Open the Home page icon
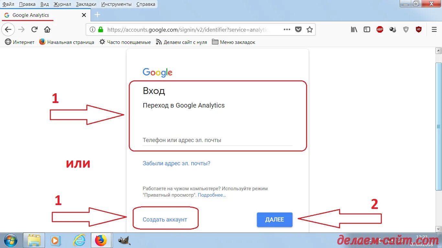The image size is (442, 248). click(47, 29)
